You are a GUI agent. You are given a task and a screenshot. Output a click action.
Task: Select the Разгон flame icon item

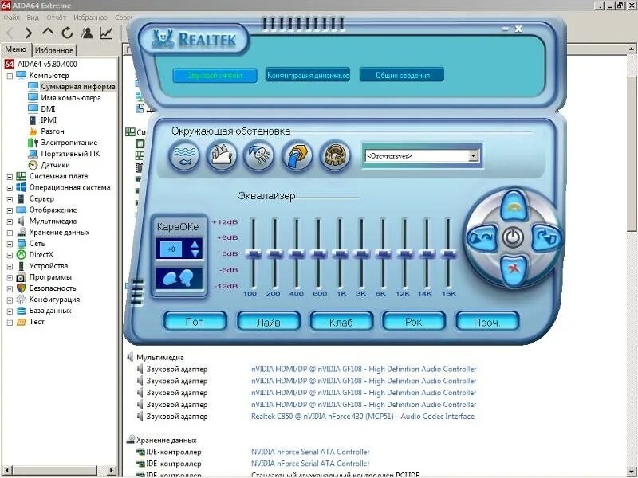coord(33,131)
